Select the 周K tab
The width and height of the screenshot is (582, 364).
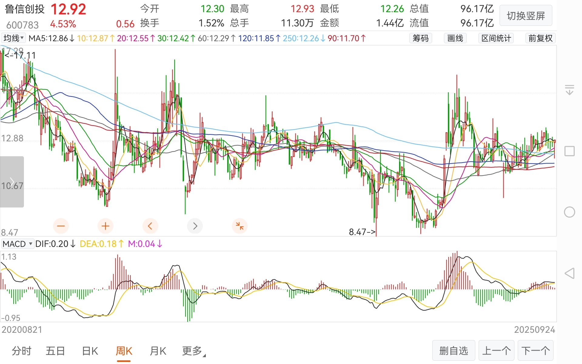click(124, 351)
